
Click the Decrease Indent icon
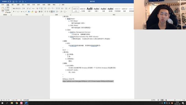(57, 8)
